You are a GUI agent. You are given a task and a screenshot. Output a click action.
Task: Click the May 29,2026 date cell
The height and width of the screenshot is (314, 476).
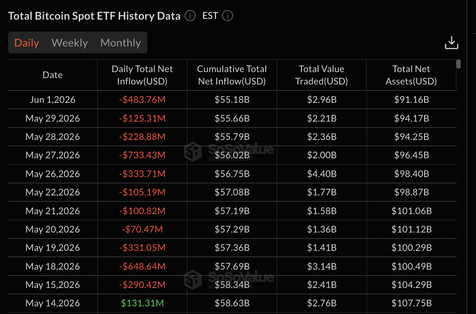52,118
